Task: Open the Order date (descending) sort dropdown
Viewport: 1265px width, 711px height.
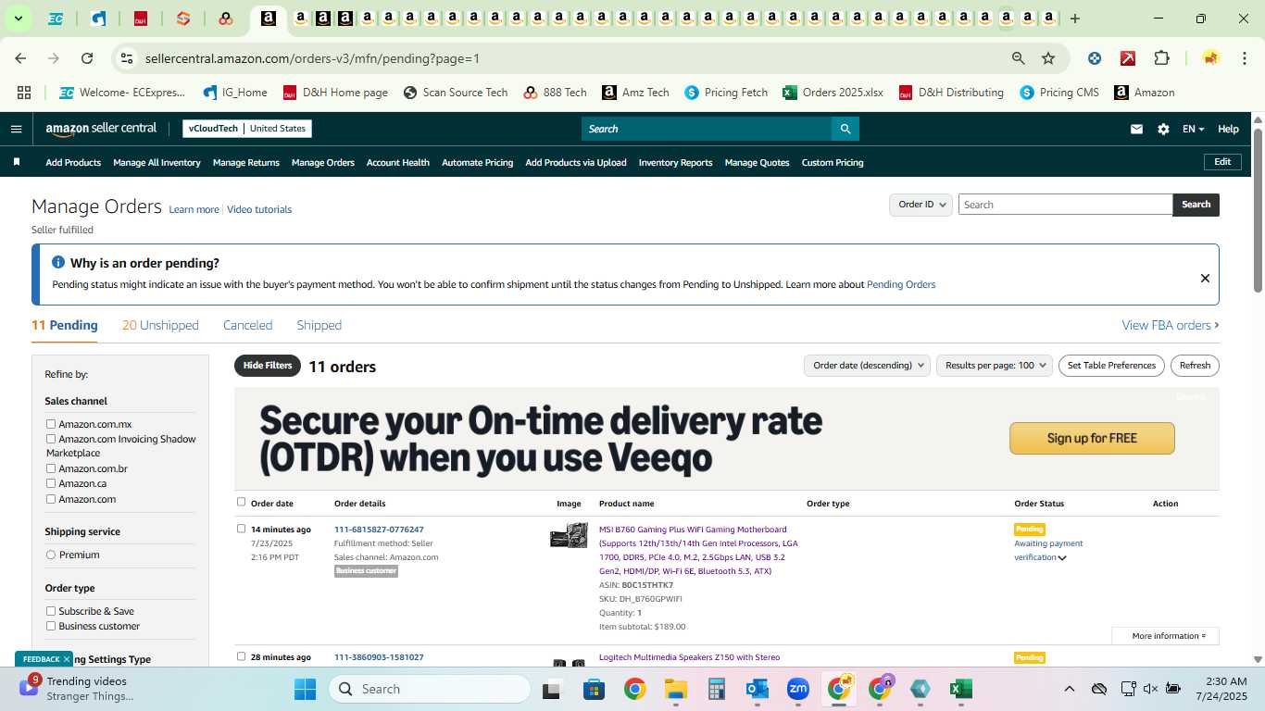Action: point(867,366)
